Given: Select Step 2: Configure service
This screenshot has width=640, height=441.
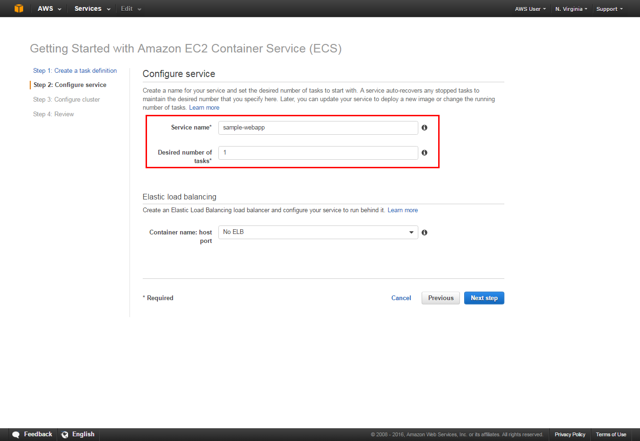Looking at the screenshot, I should coord(70,85).
